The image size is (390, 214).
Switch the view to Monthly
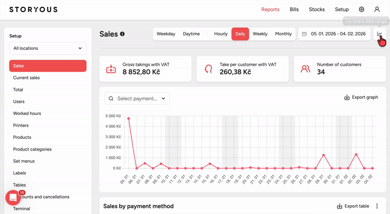coord(283,34)
